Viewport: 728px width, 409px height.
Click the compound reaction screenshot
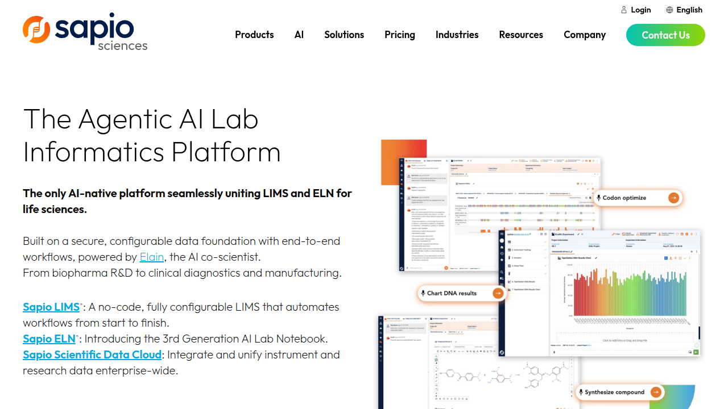coord(479,362)
